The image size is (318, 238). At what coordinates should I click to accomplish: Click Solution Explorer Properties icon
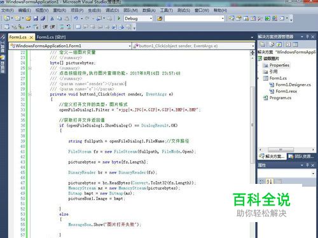click(x=263, y=45)
